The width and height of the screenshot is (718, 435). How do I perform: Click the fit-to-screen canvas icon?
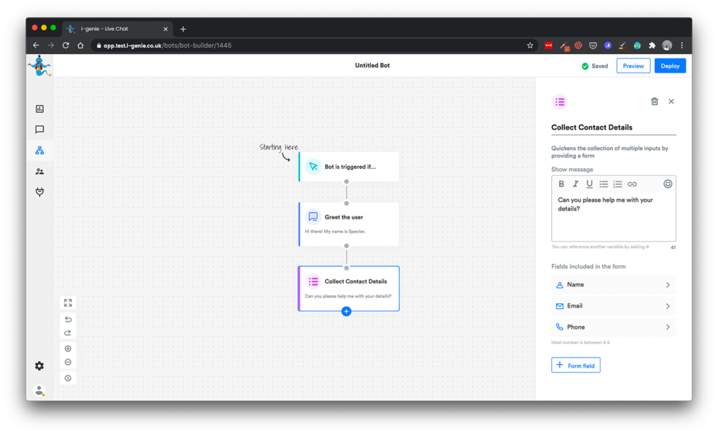click(68, 303)
